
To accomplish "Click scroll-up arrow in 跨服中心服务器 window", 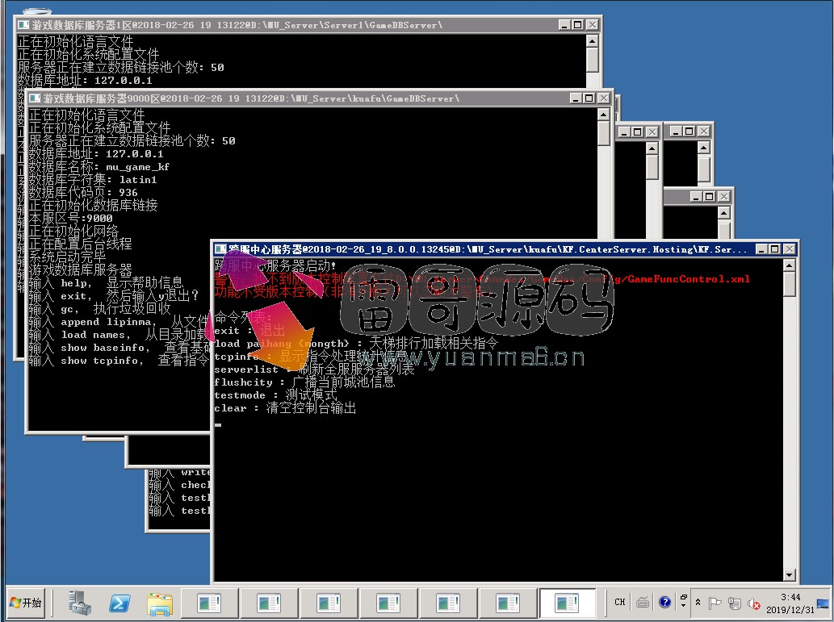I will coord(790,265).
